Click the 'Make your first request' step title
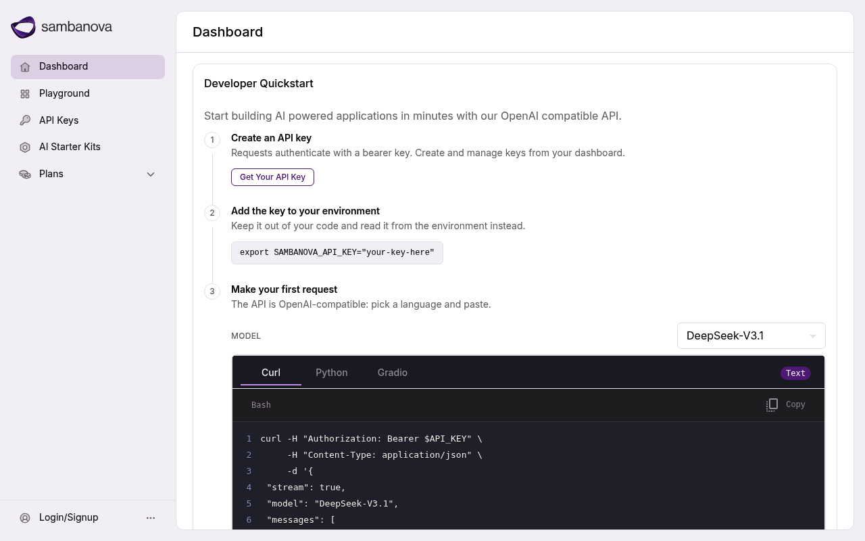Screen dimensions: 865x541 [284, 289]
